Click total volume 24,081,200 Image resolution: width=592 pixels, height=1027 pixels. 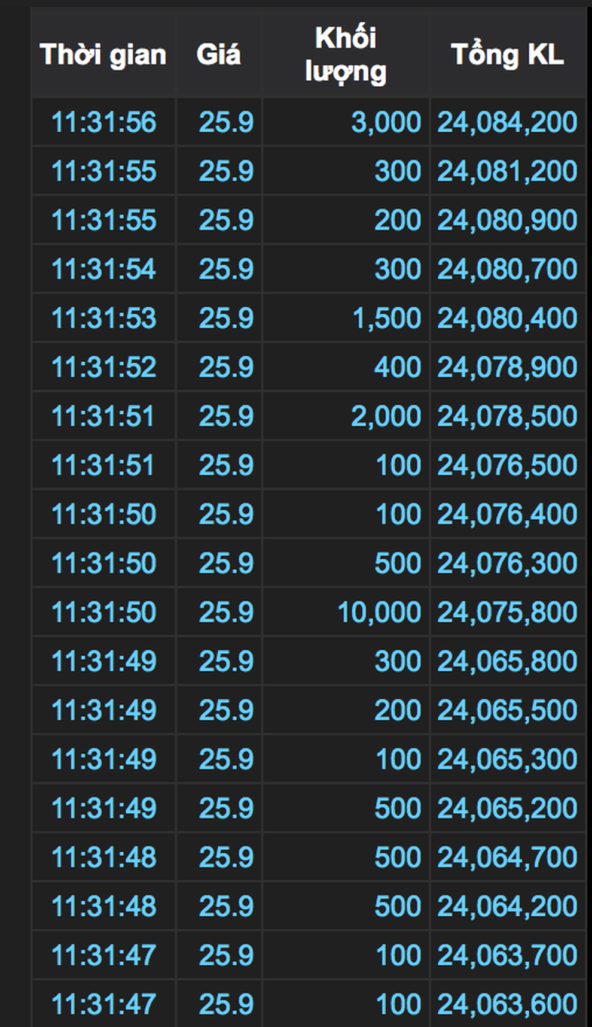[507, 171]
